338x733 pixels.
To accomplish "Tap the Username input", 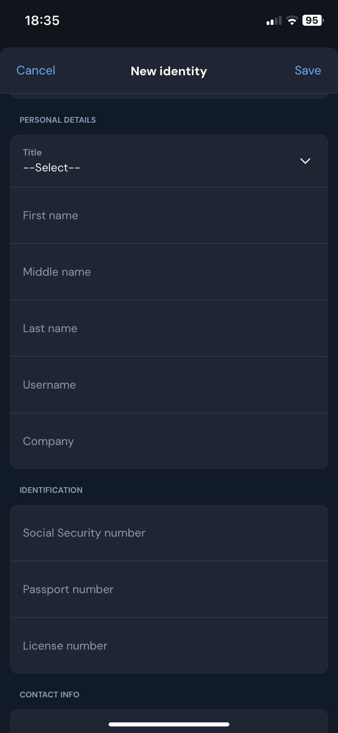I will pyautogui.click(x=169, y=385).
